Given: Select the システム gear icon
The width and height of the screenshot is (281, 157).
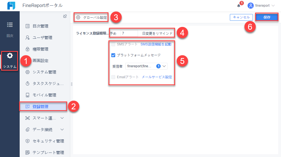Looking at the screenshot, I should click(x=10, y=56).
